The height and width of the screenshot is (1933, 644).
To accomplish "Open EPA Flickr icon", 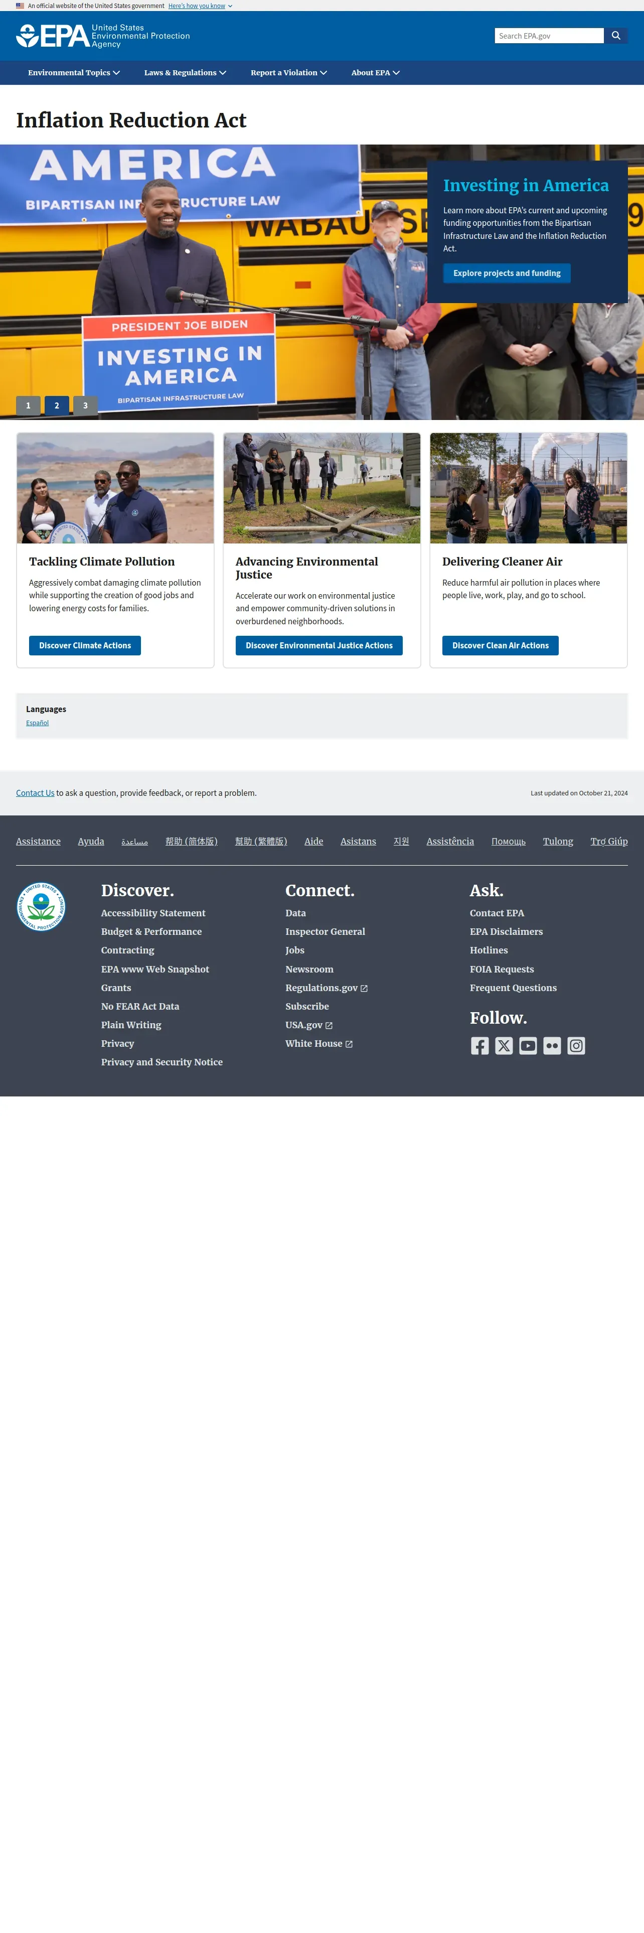I will pyautogui.click(x=552, y=1045).
